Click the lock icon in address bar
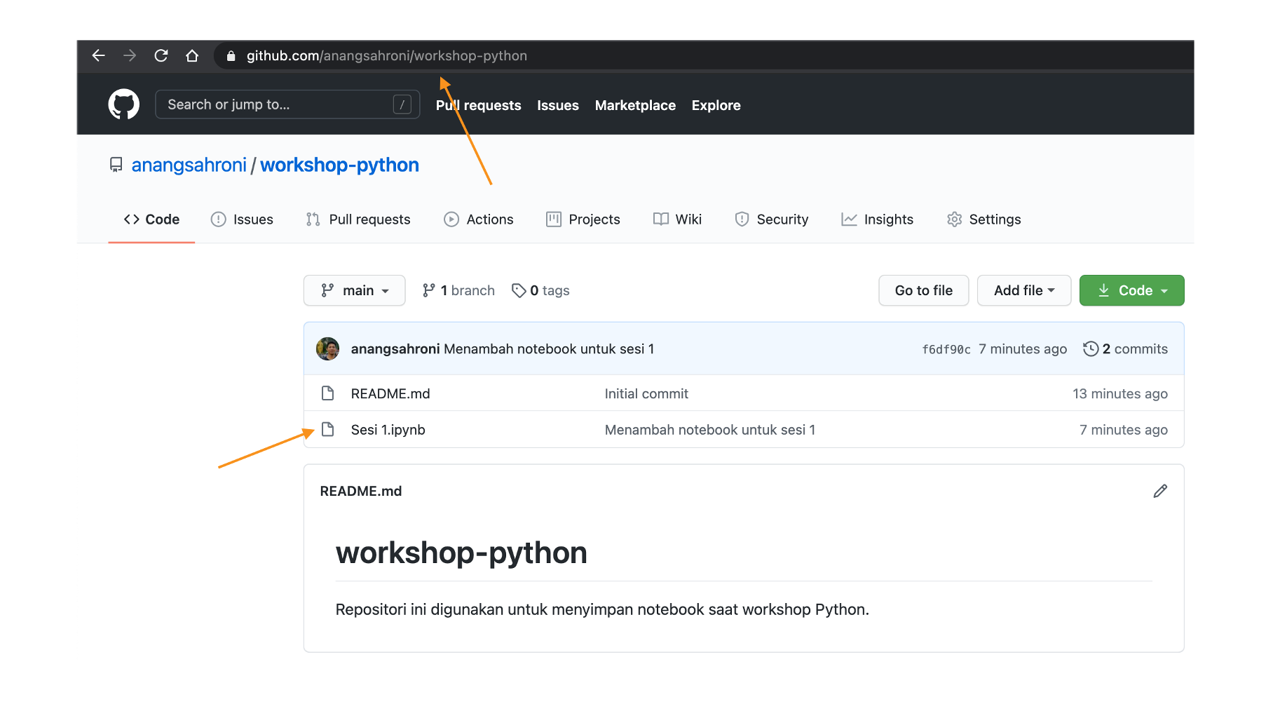Viewport: 1273px width, 704px height. pyautogui.click(x=231, y=56)
